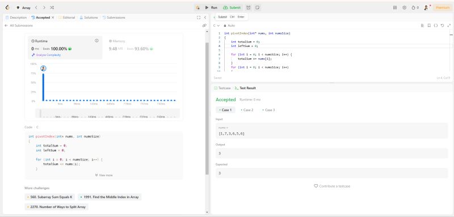
Task: Start the alarm clock timer icon
Action: [x=249, y=8]
